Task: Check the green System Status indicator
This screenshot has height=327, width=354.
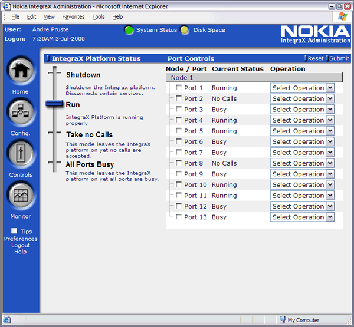Action: 129,30
